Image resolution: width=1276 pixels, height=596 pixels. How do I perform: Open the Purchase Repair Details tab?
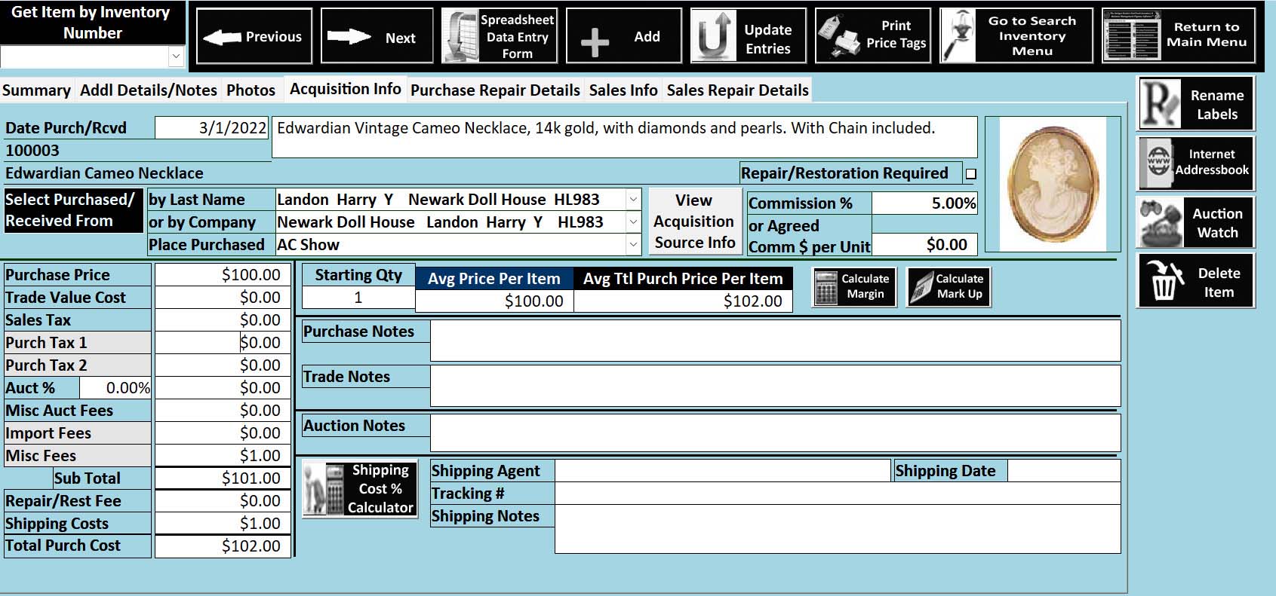(495, 90)
